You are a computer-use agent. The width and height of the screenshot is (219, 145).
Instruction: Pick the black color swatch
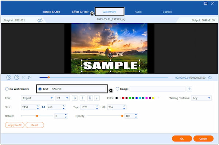(x=117, y=98)
